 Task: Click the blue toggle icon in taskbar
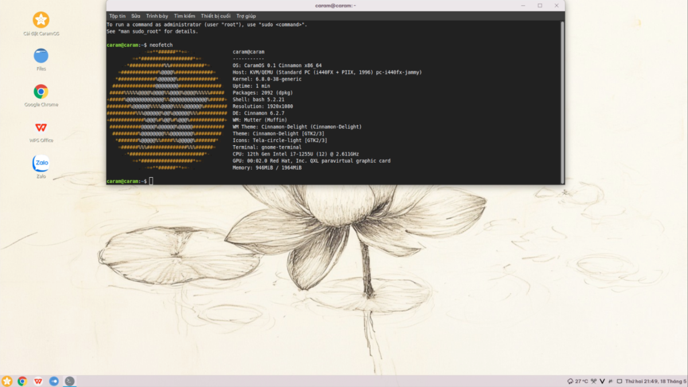point(54,381)
